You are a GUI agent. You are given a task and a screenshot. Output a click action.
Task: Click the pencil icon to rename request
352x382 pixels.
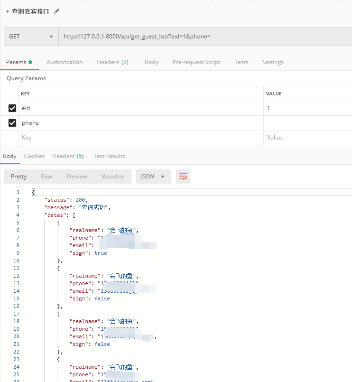[x=57, y=11]
